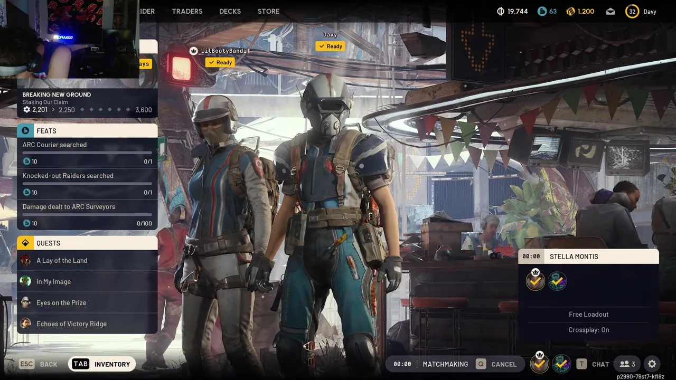
Task: Click the 19.744 coin currency icon
Action: (501, 11)
